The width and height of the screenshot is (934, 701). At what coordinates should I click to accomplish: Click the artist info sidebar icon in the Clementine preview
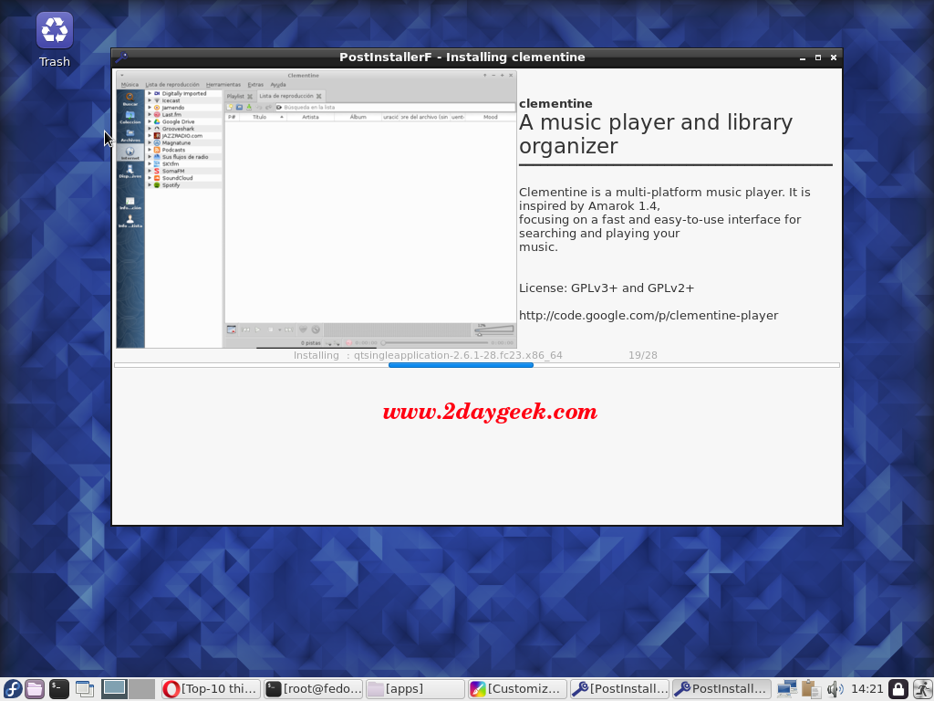[x=130, y=221]
